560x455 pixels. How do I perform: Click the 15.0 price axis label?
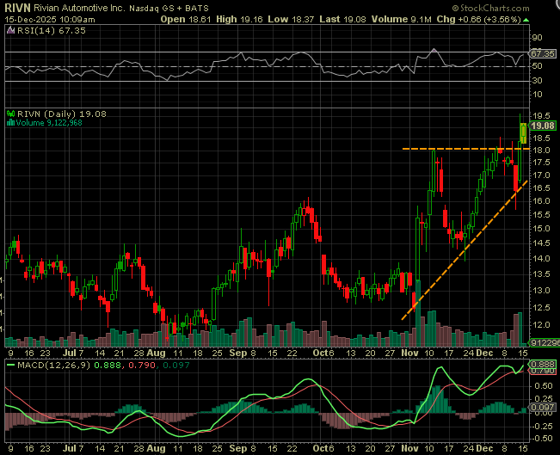[x=541, y=229]
